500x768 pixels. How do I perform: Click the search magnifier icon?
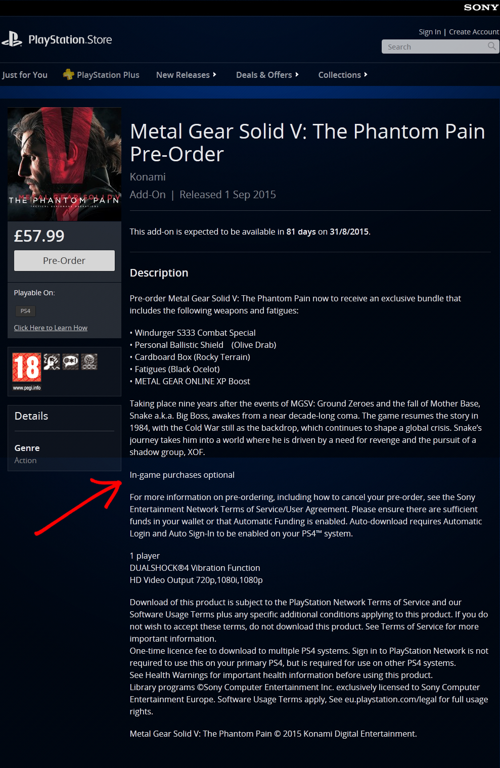pos(491,46)
